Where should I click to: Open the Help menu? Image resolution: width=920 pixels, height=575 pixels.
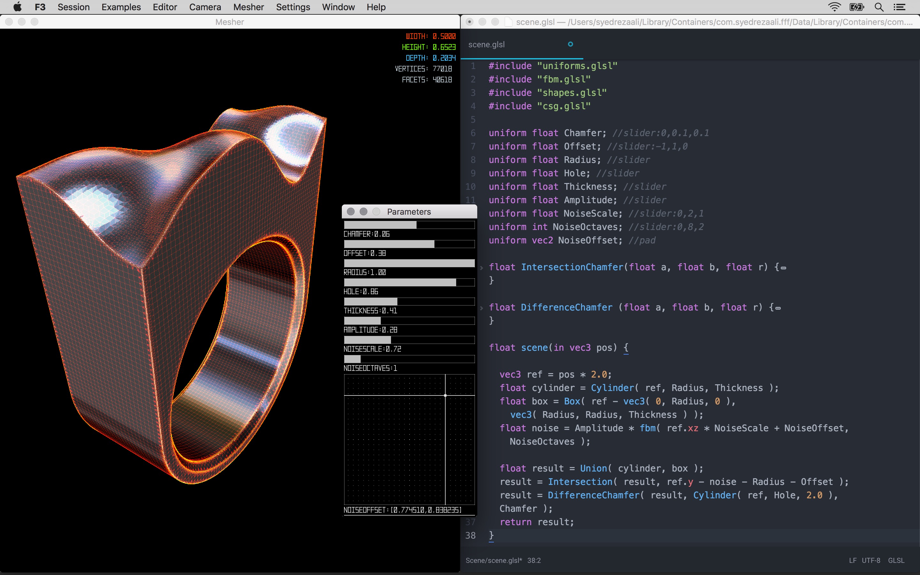click(x=376, y=7)
